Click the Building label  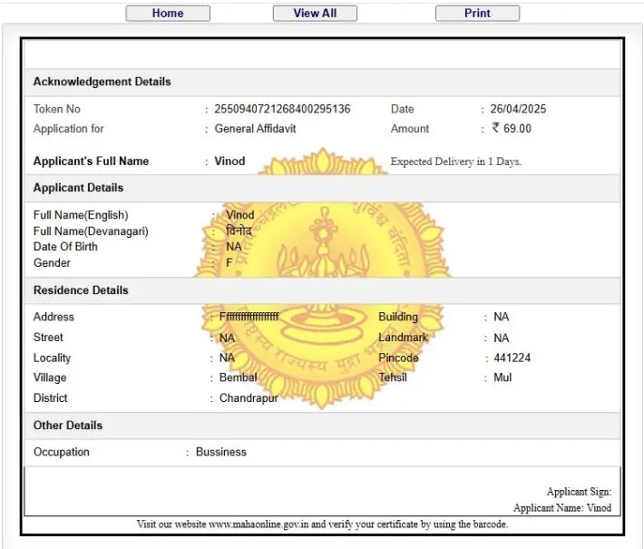click(x=398, y=317)
